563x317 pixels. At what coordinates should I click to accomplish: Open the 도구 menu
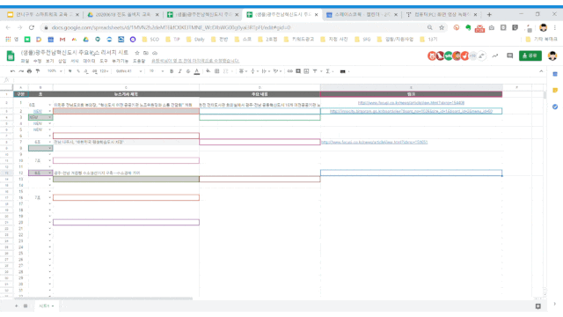[104, 61]
